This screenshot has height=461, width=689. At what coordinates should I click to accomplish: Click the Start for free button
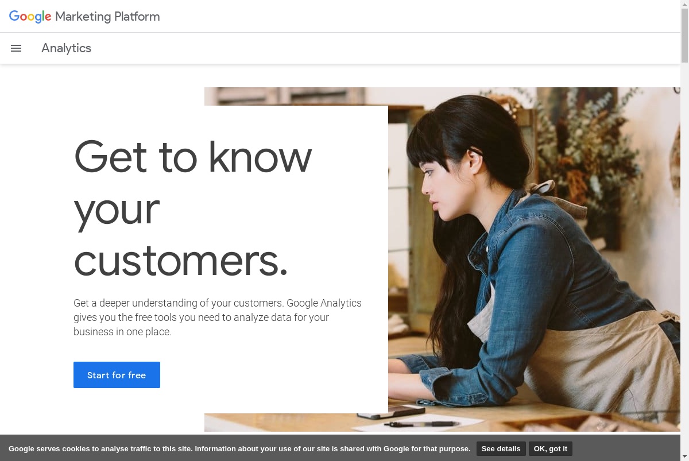tap(117, 375)
